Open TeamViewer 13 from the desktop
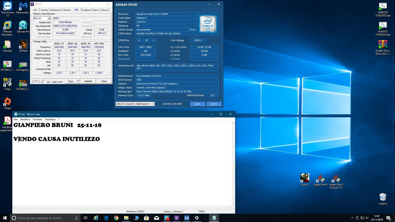The image size is (395, 222). pos(7,6)
